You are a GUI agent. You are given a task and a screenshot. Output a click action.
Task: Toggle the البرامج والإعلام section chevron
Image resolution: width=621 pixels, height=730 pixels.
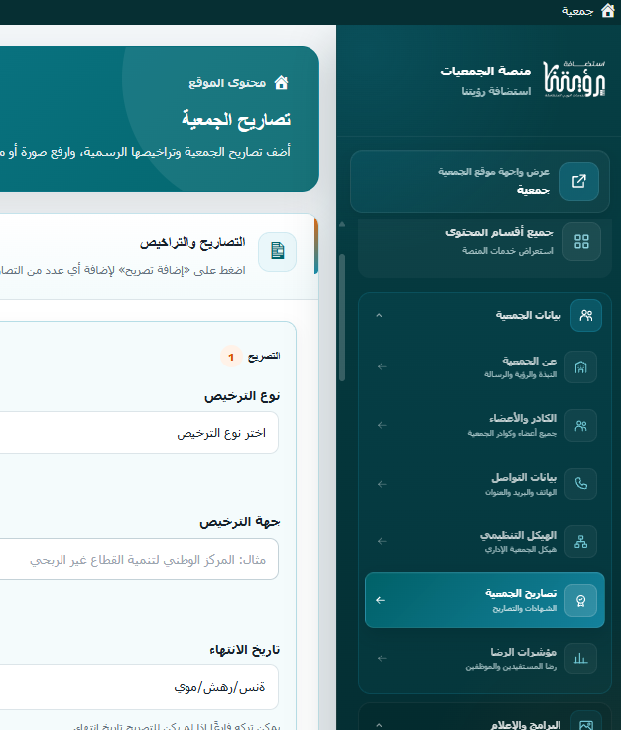tap(379, 725)
